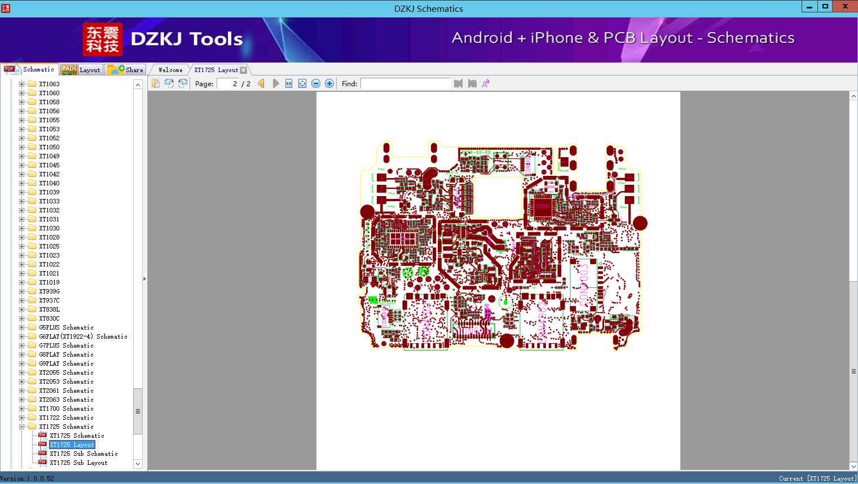Select the XT1700 Schematic folder

click(66, 408)
